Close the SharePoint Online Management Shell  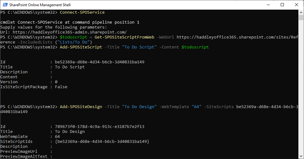coord(297,5)
